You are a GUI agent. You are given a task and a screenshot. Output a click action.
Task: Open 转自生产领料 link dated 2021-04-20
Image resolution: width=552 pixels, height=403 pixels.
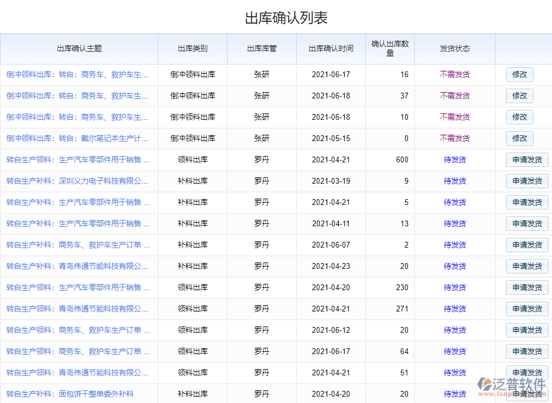pyautogui.click(x=77, y=288)
